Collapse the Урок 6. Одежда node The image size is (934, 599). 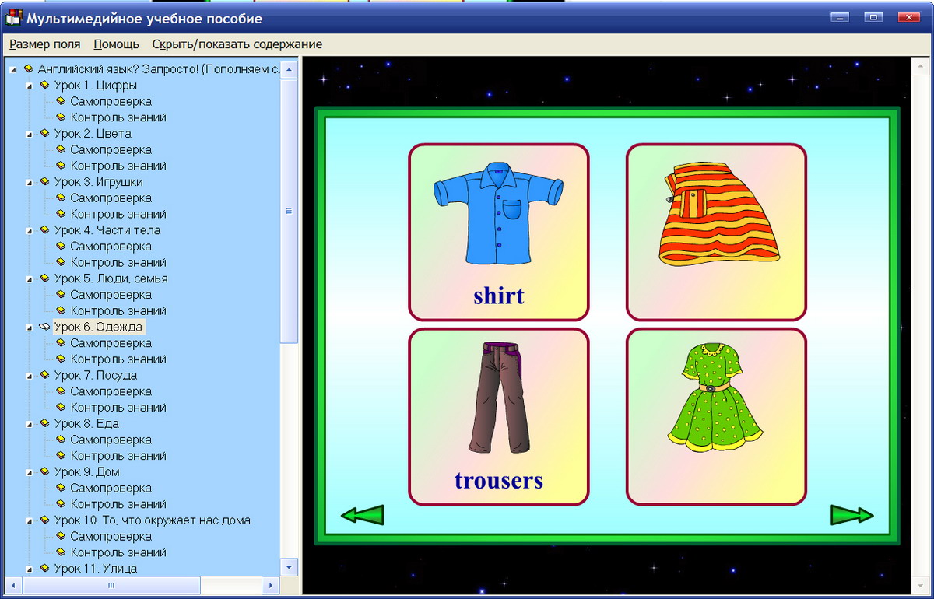point(29,328)
